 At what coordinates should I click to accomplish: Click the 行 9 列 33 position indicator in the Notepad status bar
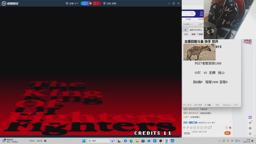pyautogui.click(x=187, y=105)
